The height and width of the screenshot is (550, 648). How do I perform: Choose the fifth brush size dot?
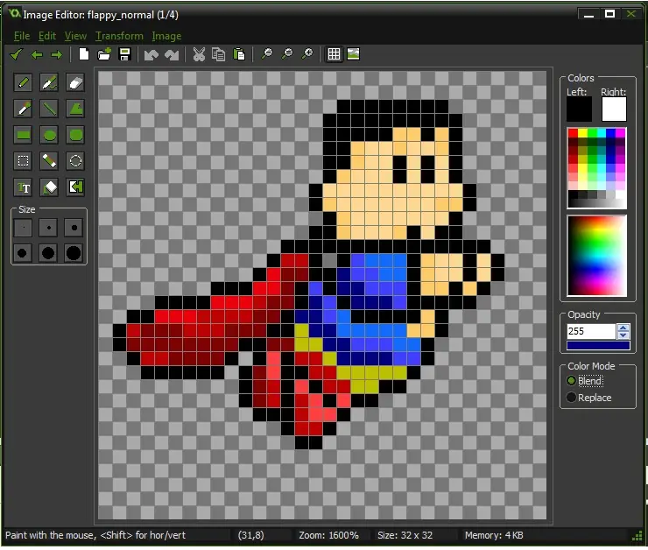(48, 253)
